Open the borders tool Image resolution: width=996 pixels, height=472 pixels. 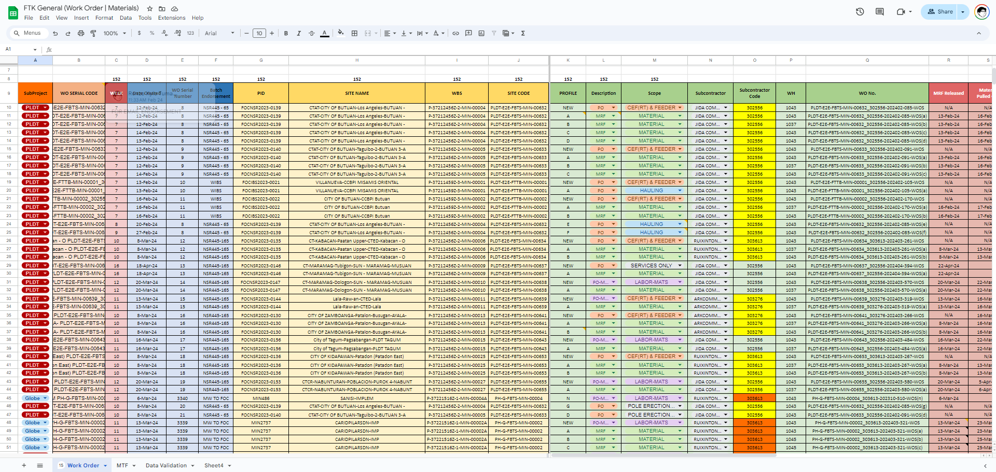click(354, 33)
